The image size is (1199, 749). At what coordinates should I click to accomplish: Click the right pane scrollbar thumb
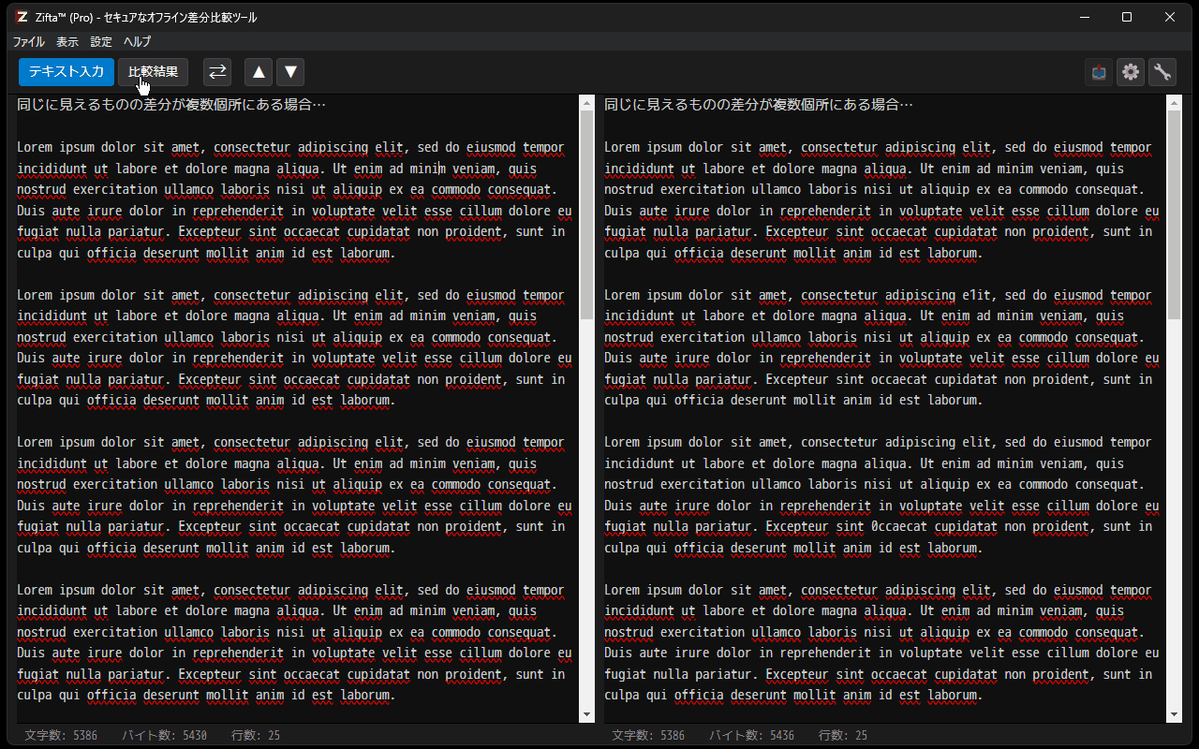[x=1174, y=215]
